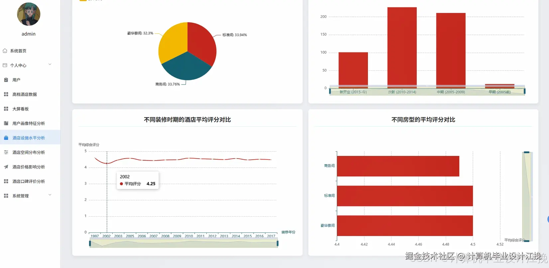Click the grid icon beside 酒店口碑评价分析
Image resolution: width=549 pixels, height=268 pixels.
pos(6,181)
